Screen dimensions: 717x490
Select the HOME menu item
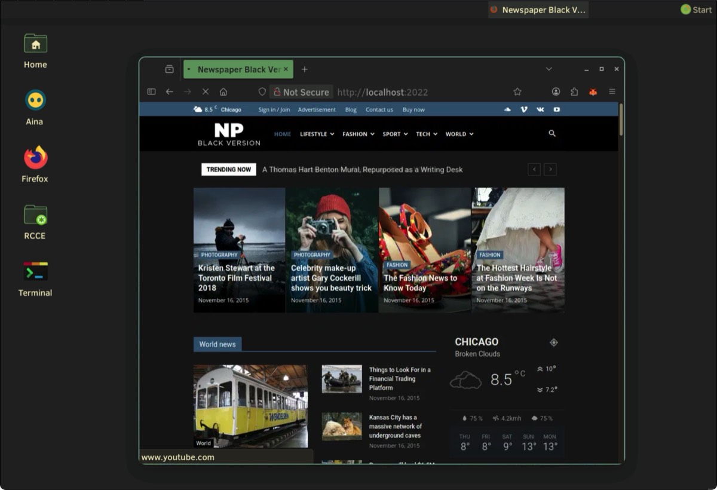283,134
